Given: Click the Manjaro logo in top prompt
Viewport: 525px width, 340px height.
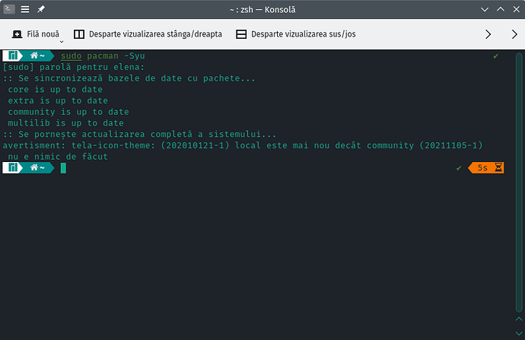Looking at the screenshot, I should click(13, 56).
